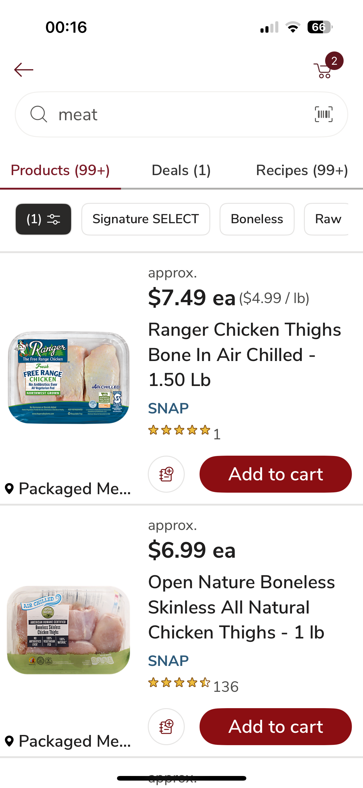
Task: Switch to the Recipes tab
Action: pos(302,170)
